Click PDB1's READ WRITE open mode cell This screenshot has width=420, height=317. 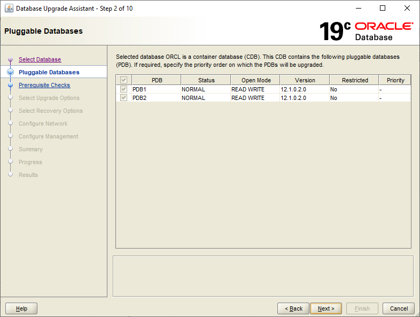coord(255,89)
